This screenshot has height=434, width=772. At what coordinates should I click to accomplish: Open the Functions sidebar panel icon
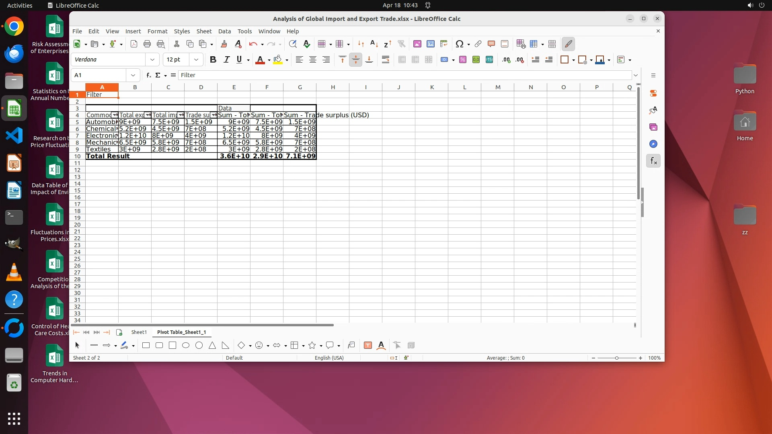(653, 161)
